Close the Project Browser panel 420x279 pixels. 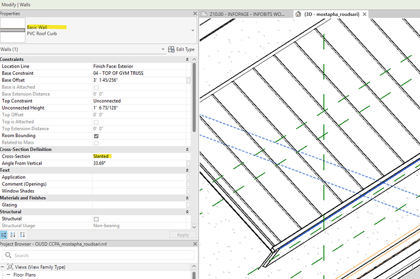[x=194, y=244]
